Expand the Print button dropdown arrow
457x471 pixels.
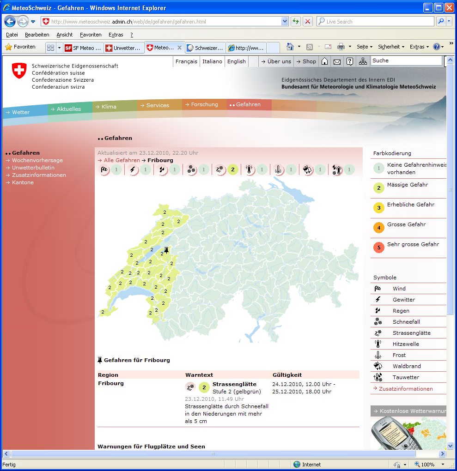point(350,47)
